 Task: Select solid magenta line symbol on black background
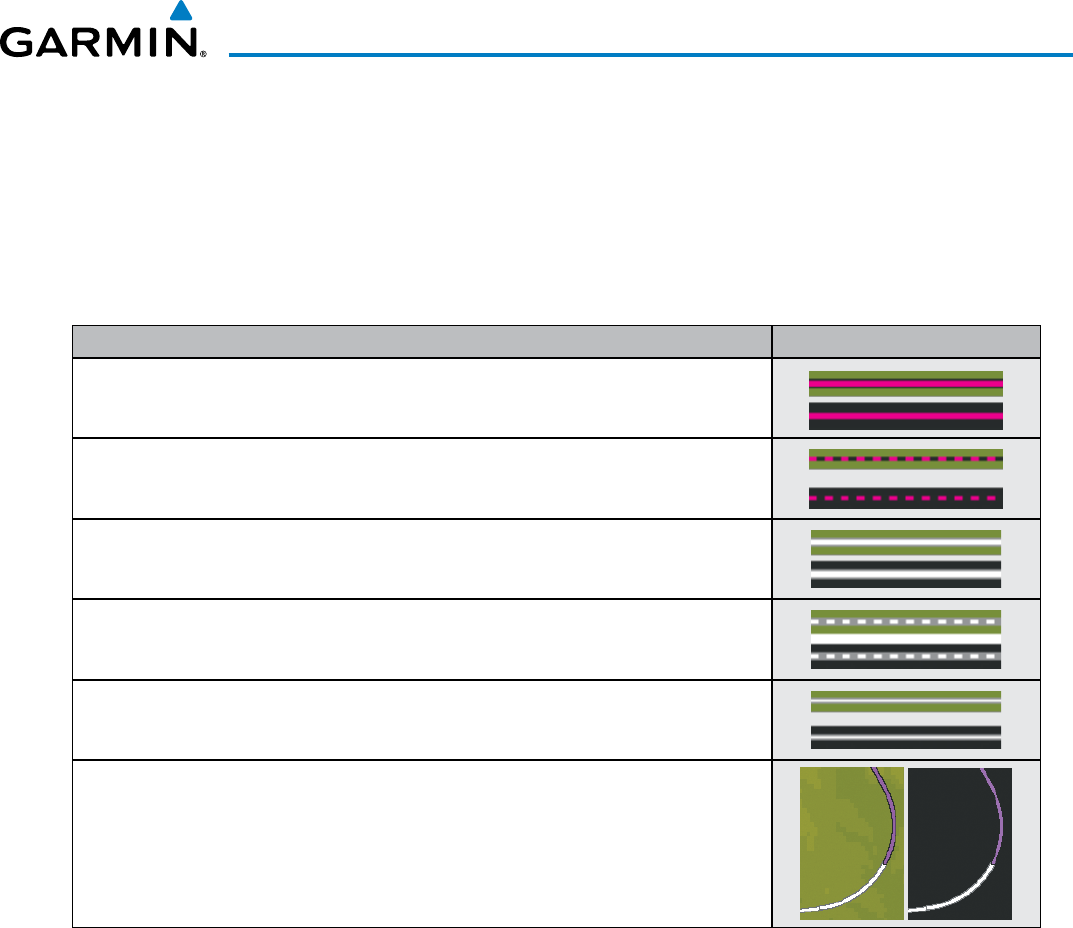(x=905, y=416)
